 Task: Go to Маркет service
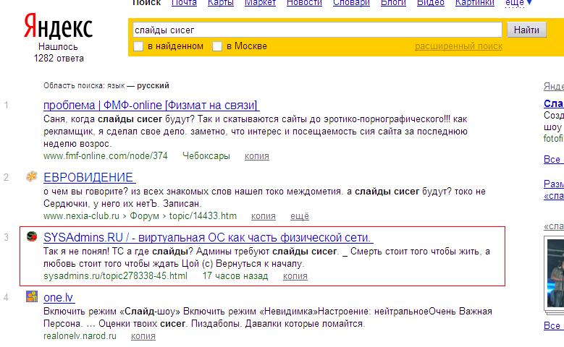[x=260, y=3]
